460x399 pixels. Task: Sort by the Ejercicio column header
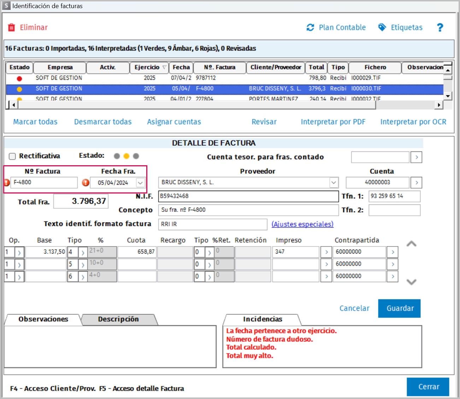click(x=149, y=67)
